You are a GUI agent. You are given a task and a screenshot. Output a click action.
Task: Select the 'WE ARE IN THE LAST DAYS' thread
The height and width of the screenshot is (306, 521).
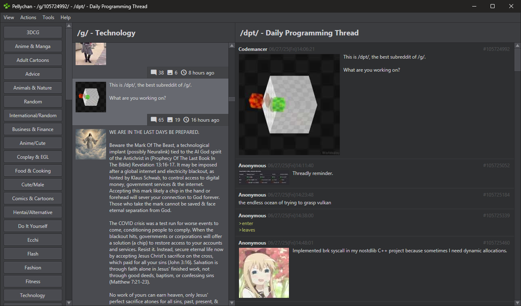150,216
